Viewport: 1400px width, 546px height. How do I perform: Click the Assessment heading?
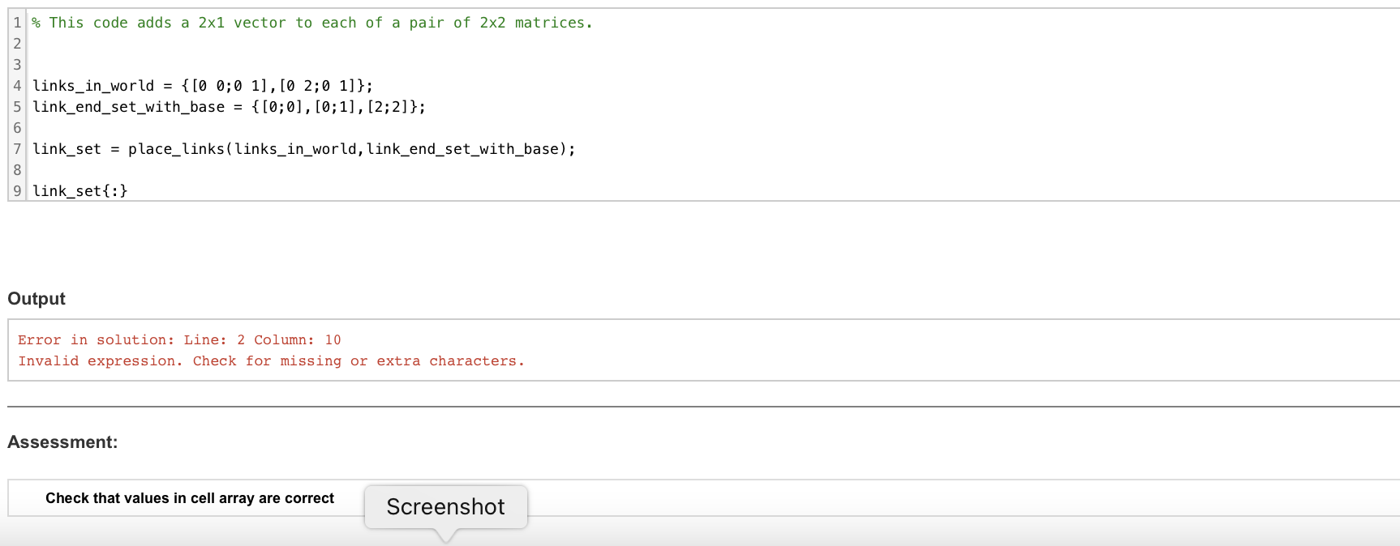[62, 442]
